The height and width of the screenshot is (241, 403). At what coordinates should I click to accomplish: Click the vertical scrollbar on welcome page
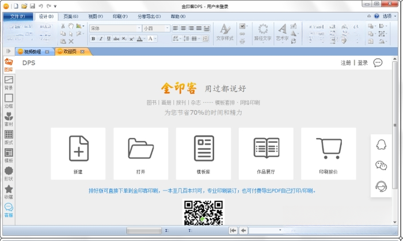[x=395, y=125]
